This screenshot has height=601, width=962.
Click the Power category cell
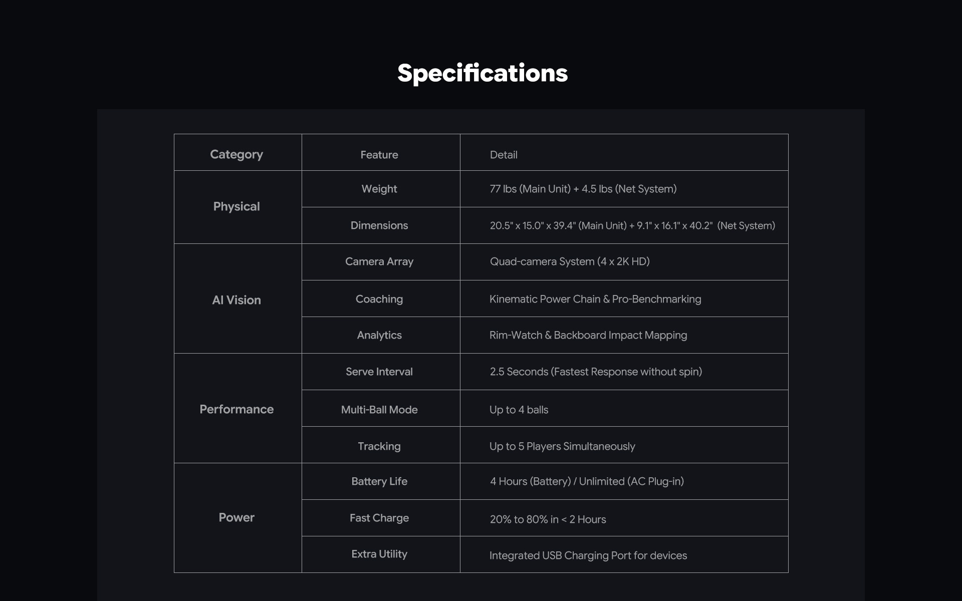(x=236, y=517)
